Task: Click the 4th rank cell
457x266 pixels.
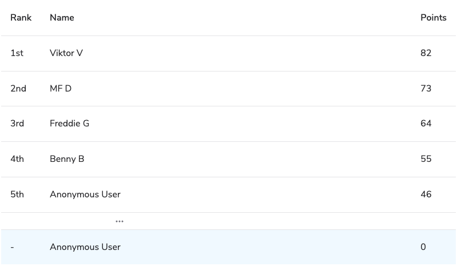Action: (x=17, y=159)
